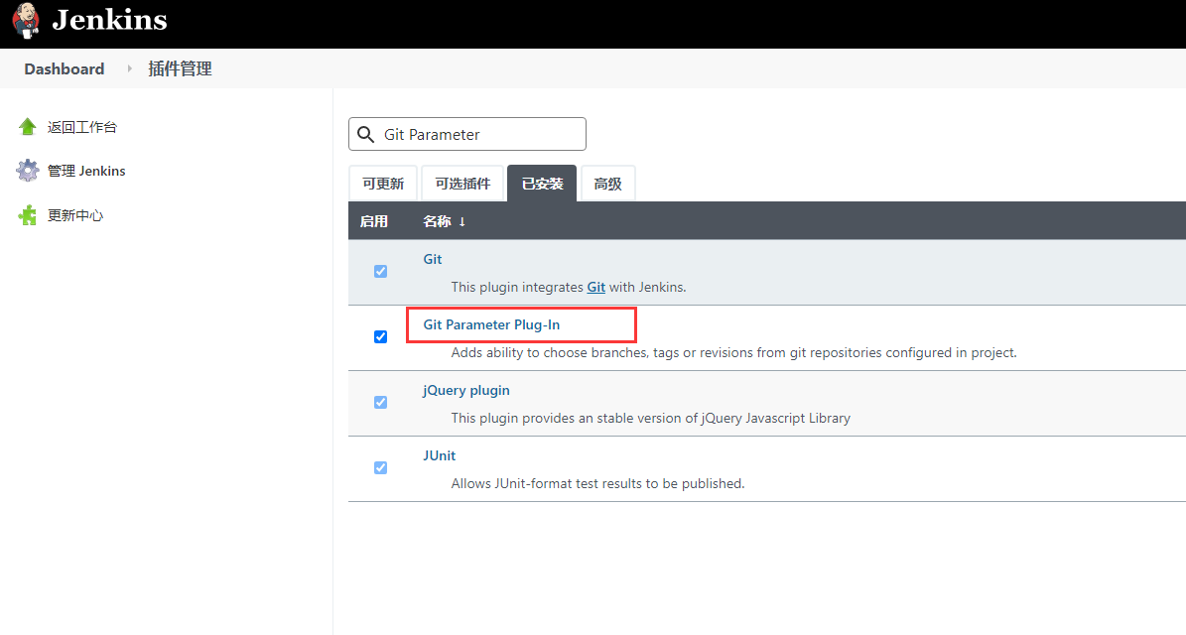The width and height of the screenshot is (1186, 635).
Task: Toggle the Git plugin enabled checkbox
Action: coord(380,272)
